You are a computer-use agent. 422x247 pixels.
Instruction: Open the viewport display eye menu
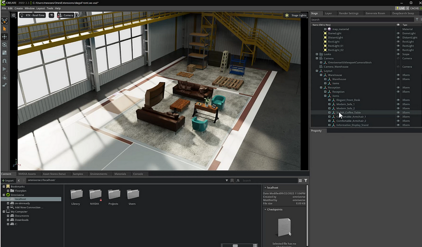point(51,15)
